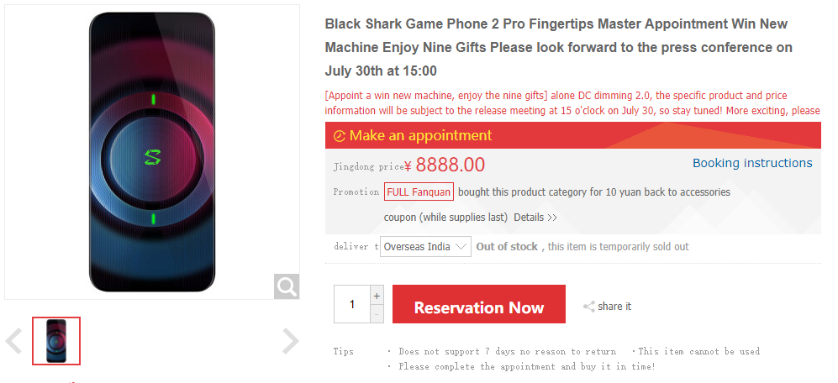Click the next thumbnail arrow
Screen dimensions: 838x383
290,340
